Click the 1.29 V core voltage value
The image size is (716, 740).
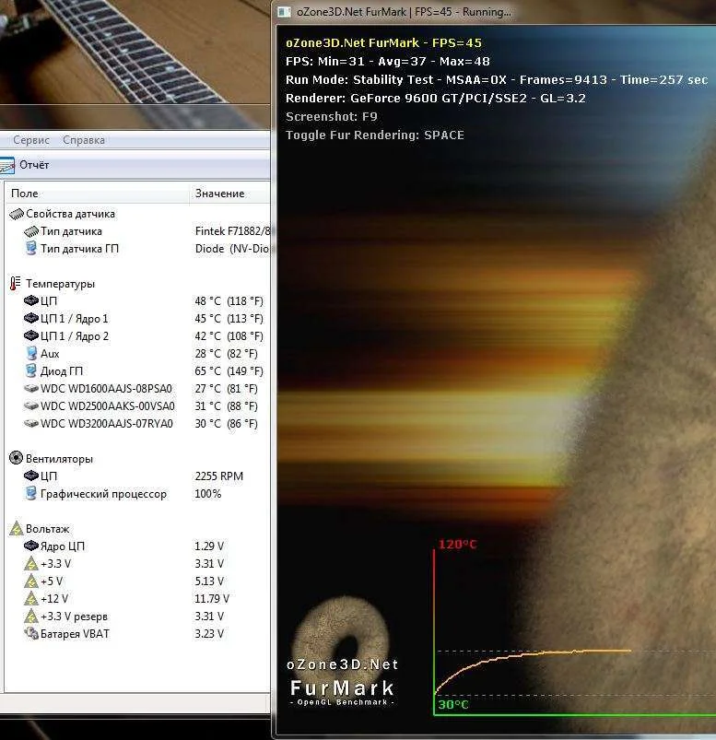tap(209, 546)
